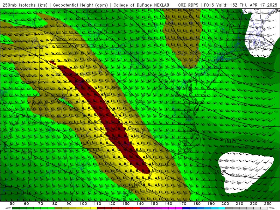Pick the bright red swatch ending at 140

pyautogui.click(x=136, y=208)
